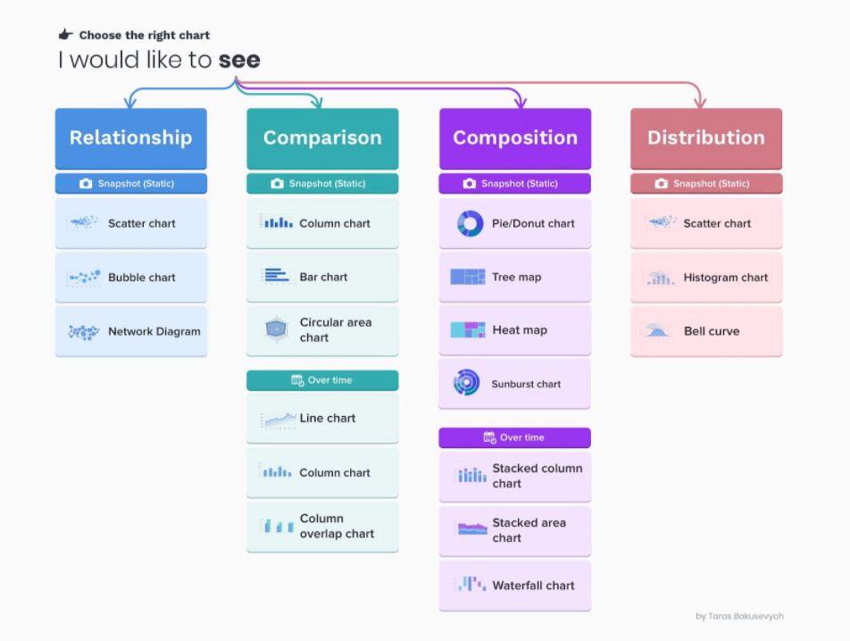
Task: Choose the Histogram chart card
Action: [705, 277]
